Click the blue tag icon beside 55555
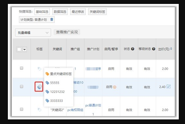The width and height of the screenshot is (185, 124). 47,83
